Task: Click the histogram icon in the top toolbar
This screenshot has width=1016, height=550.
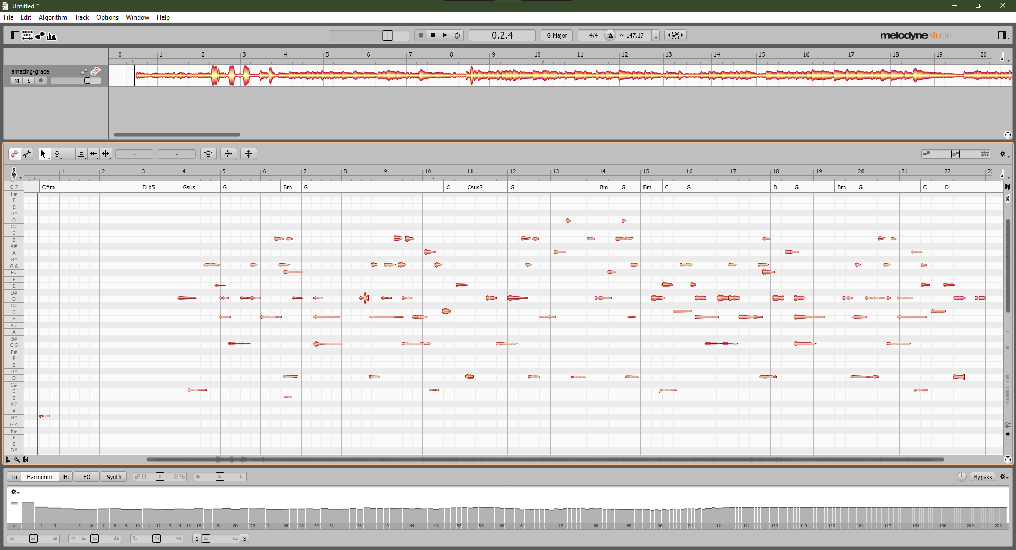Action: (x=51, y=35)
